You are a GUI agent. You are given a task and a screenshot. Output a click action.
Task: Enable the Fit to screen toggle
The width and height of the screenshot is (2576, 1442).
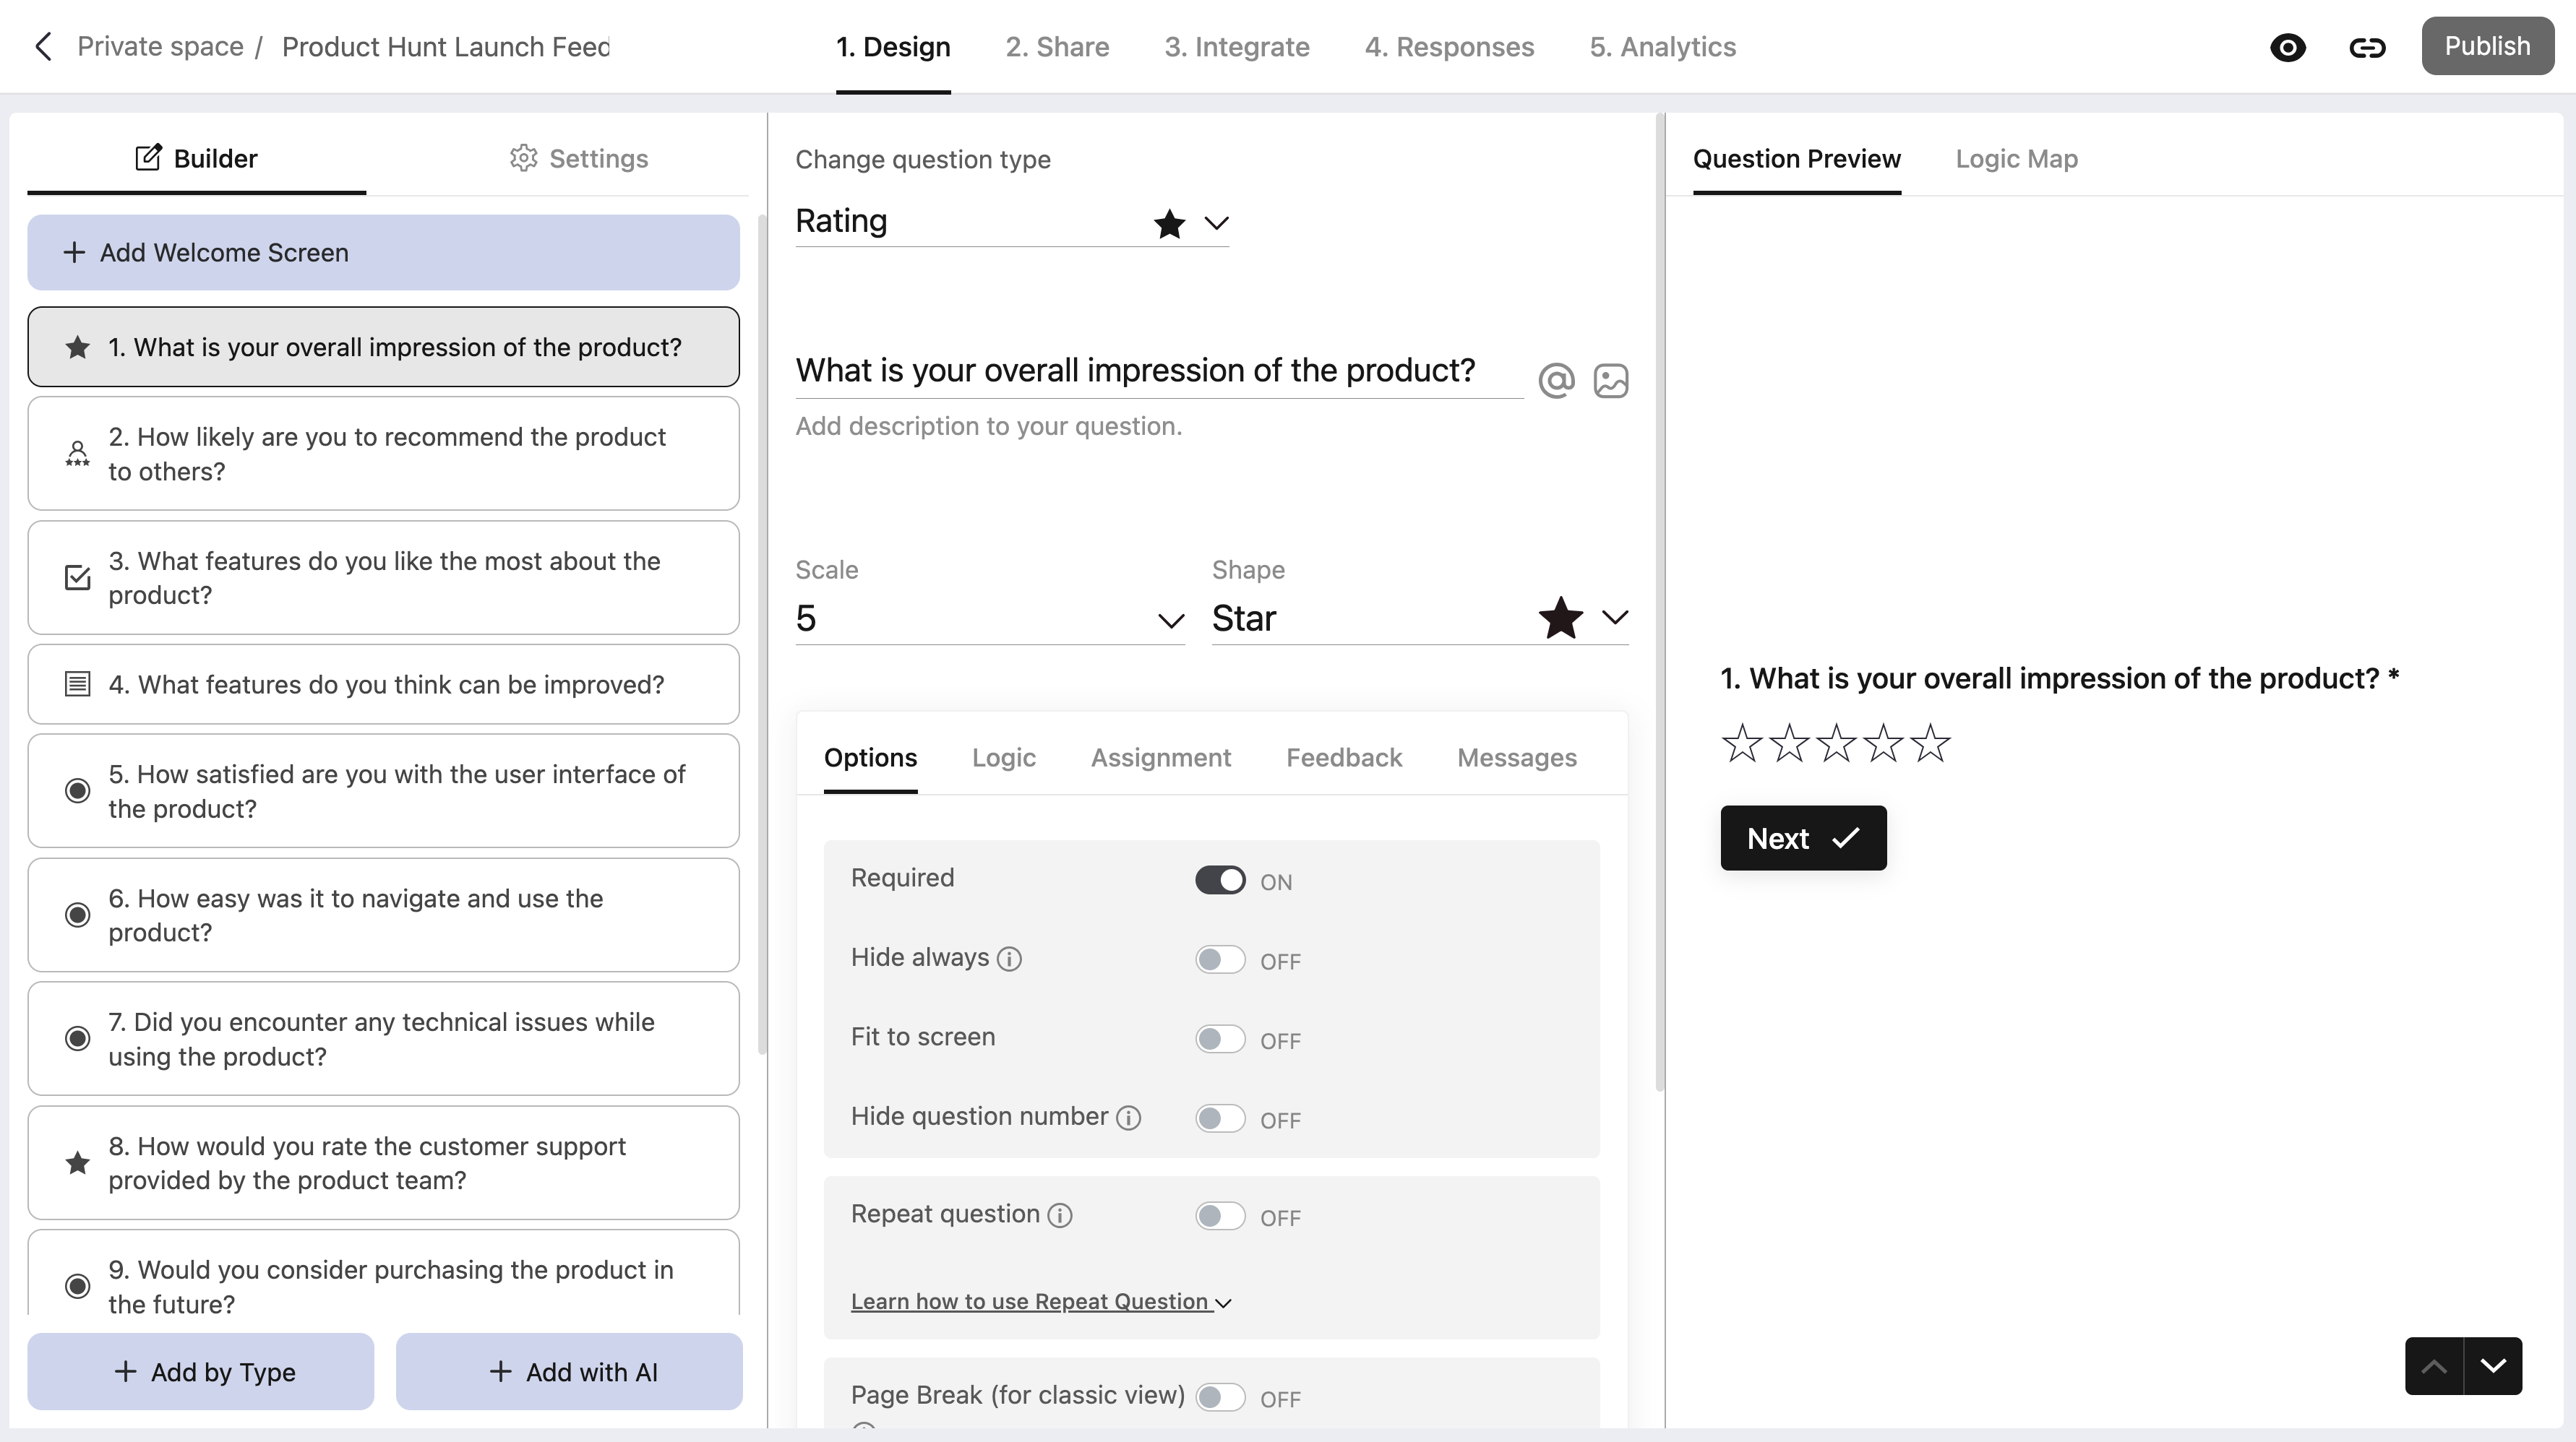pos(1220,1040)
